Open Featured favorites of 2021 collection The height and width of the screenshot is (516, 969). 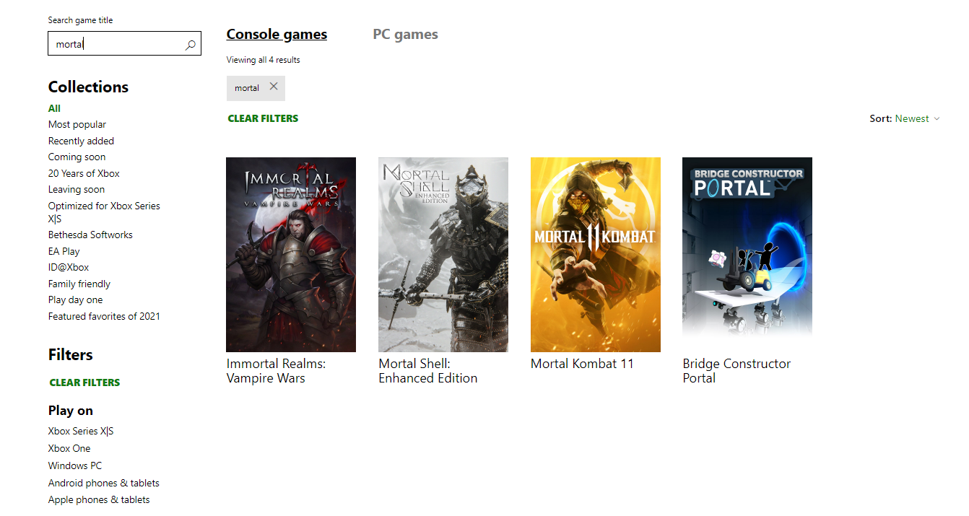(104, 316)
